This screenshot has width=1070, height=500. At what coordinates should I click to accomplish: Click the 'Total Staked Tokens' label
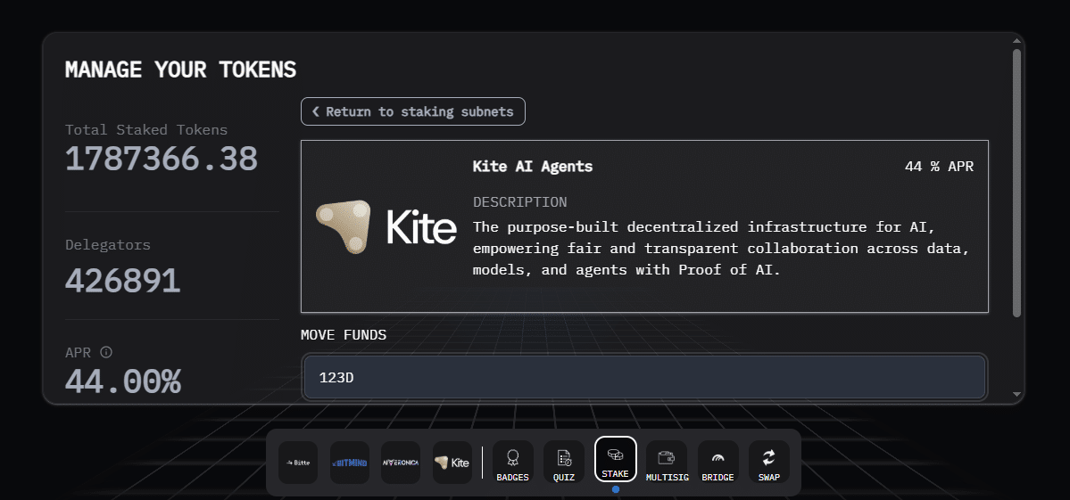[146, 130]
